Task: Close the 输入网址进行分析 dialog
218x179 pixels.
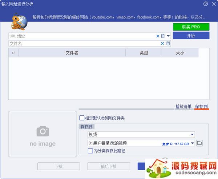Action: coord(214,4)
